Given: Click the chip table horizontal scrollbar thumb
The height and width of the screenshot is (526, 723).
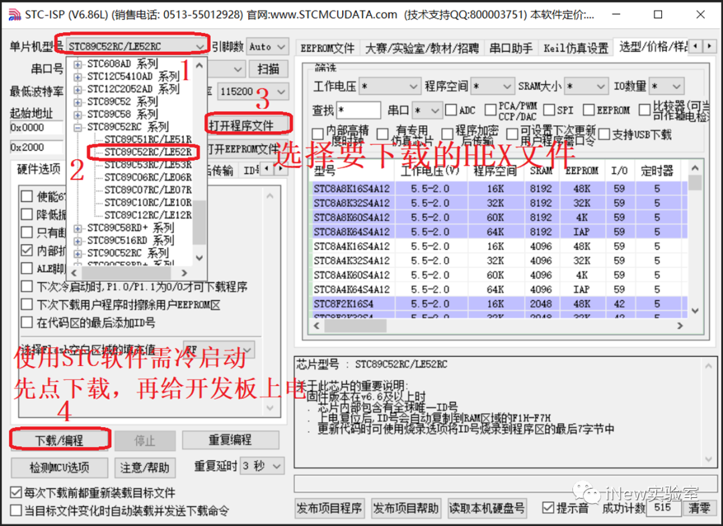Looking at the screenshot, I should coord(355,326).
